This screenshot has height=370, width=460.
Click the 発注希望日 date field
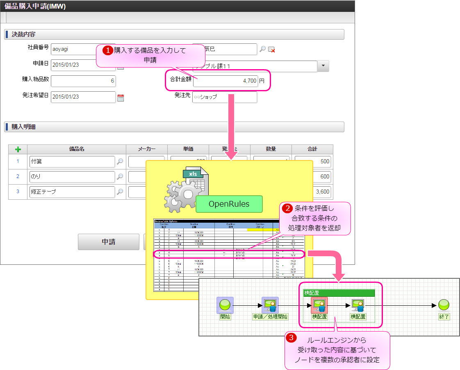point(83,97)
